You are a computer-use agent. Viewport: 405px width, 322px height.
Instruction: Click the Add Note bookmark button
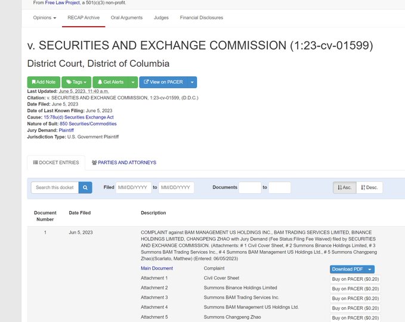click(x=44, y=82)
